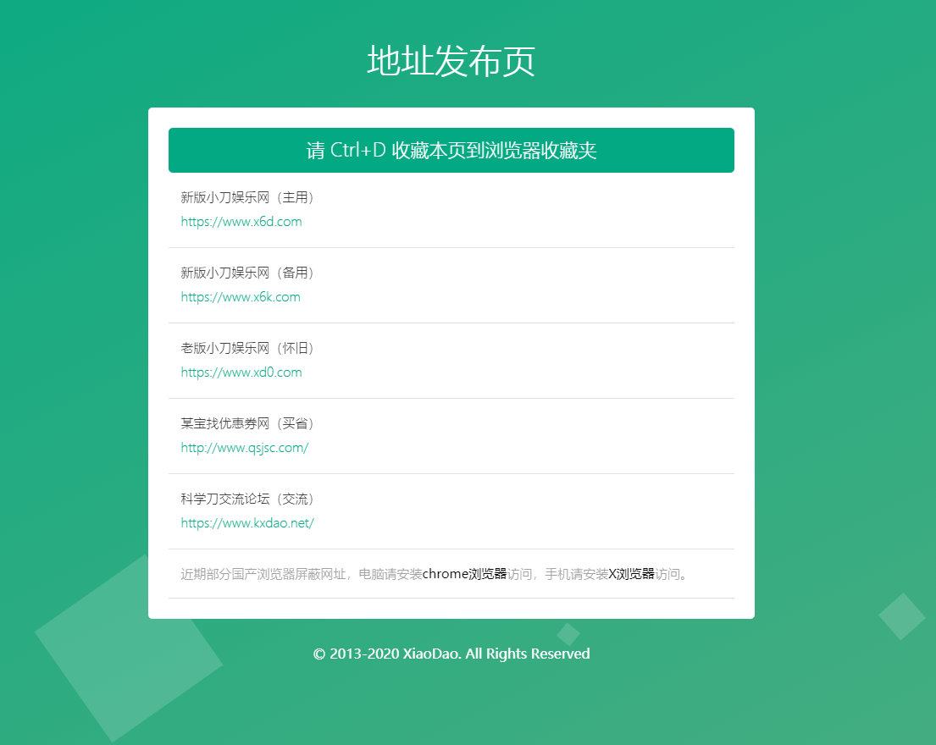
Task: Click the 科学刀交流论坛（交流）label
Action: [247, 499]
